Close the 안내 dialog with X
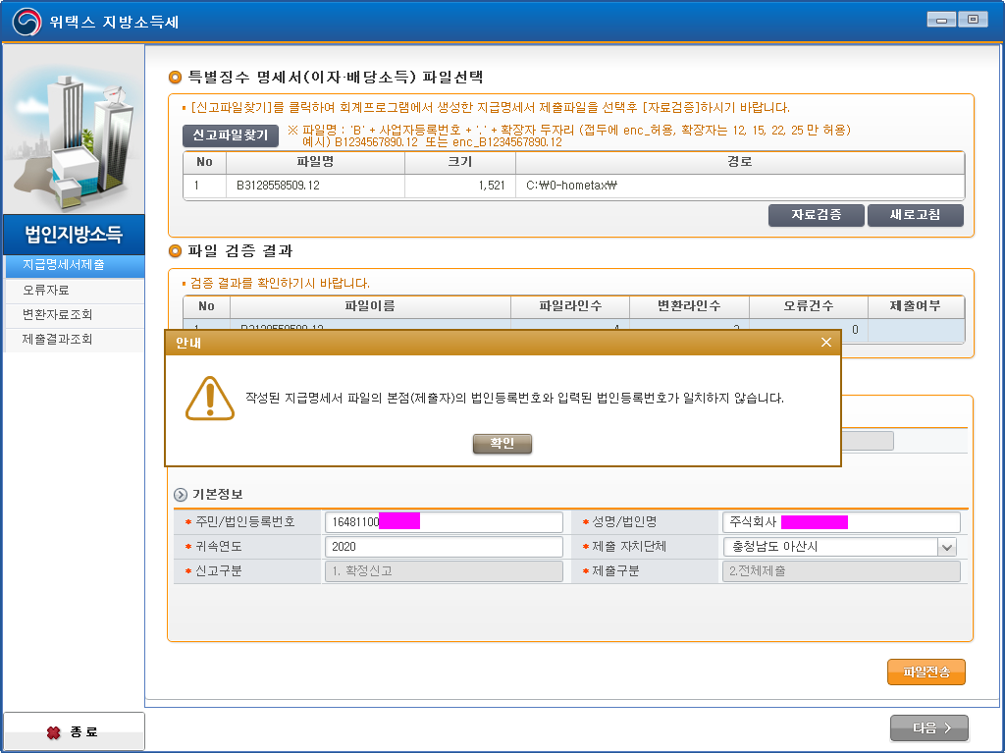 825,342
